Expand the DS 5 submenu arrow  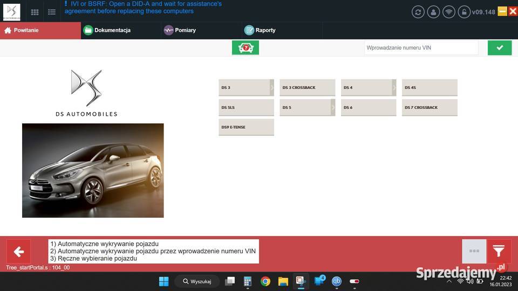point(333,107)
